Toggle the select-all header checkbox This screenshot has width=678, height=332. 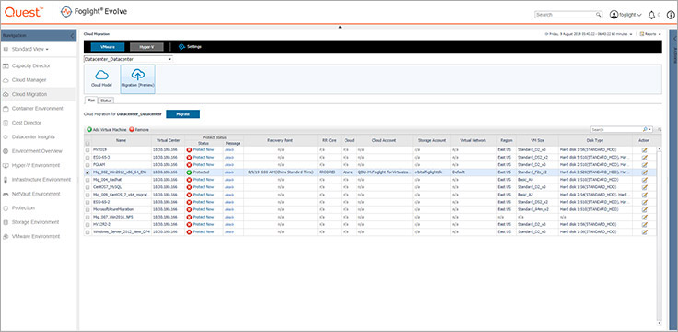(x=88, y=143)
